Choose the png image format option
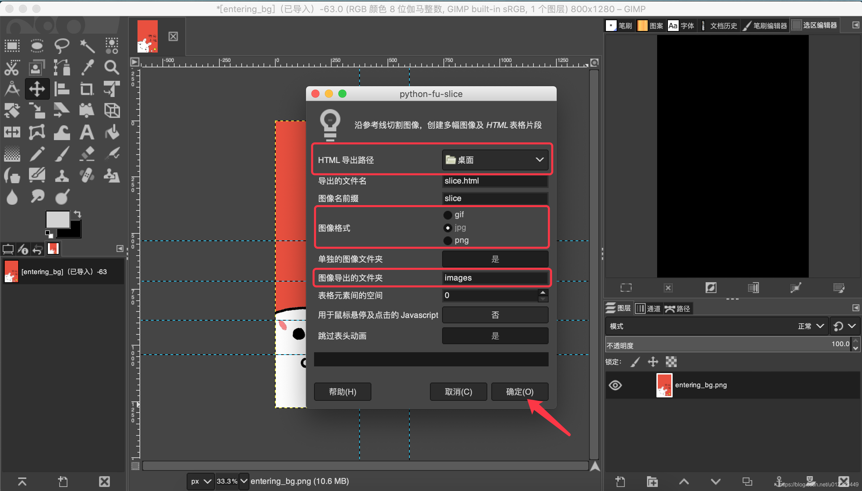Viewport: 862px width, 491px height. click(x=448, y=240)
